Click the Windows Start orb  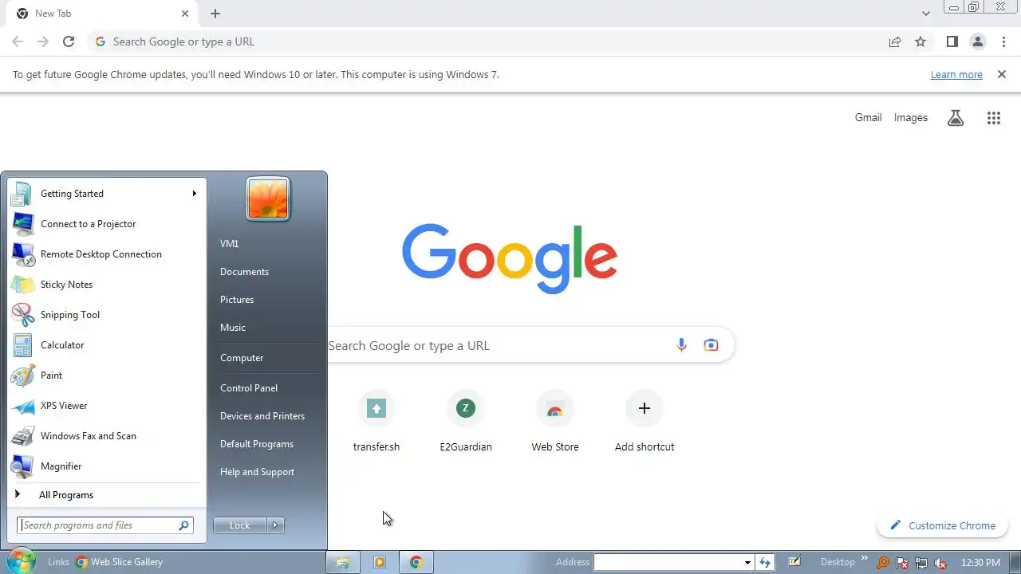(x=21, y=561)
